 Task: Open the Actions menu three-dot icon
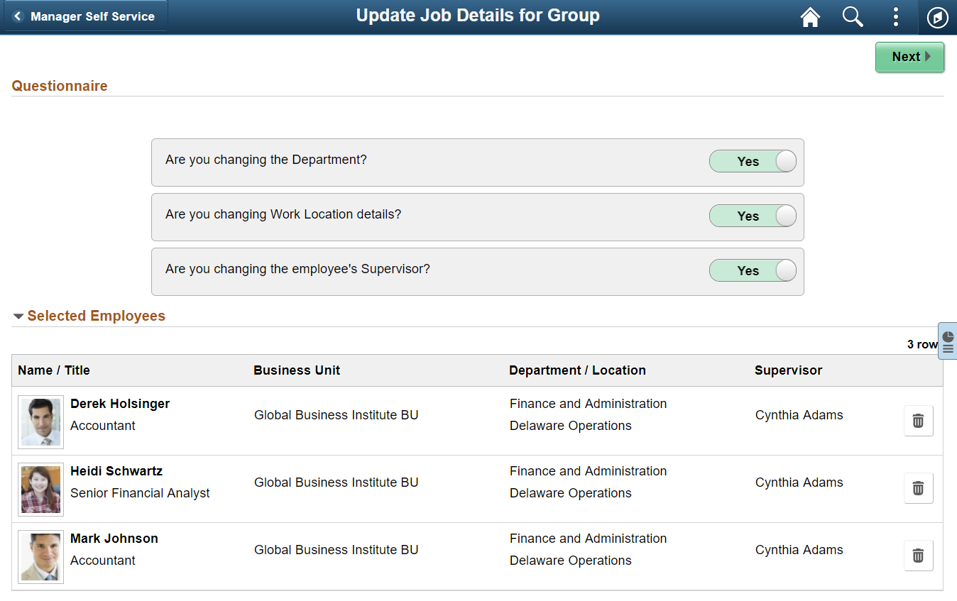pos(896,17)
